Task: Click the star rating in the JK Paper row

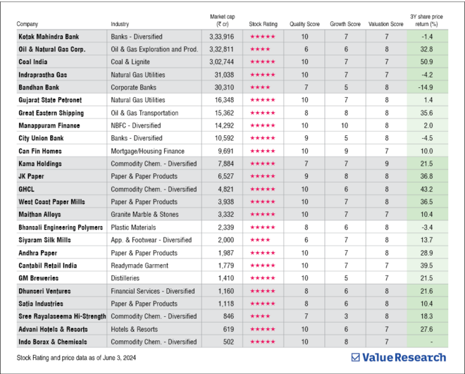Action: [262, 176]
